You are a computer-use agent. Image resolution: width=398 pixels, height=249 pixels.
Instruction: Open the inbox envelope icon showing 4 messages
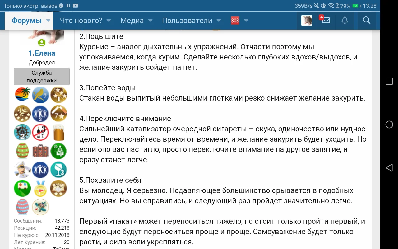point(325,21)
